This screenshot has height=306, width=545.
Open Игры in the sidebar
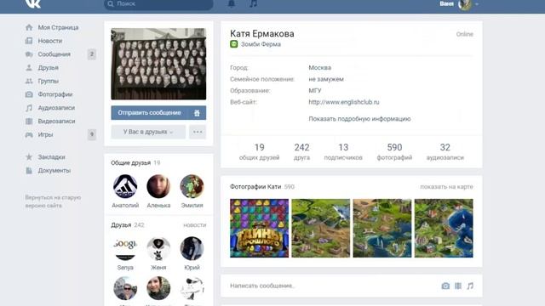pos(45,134)
